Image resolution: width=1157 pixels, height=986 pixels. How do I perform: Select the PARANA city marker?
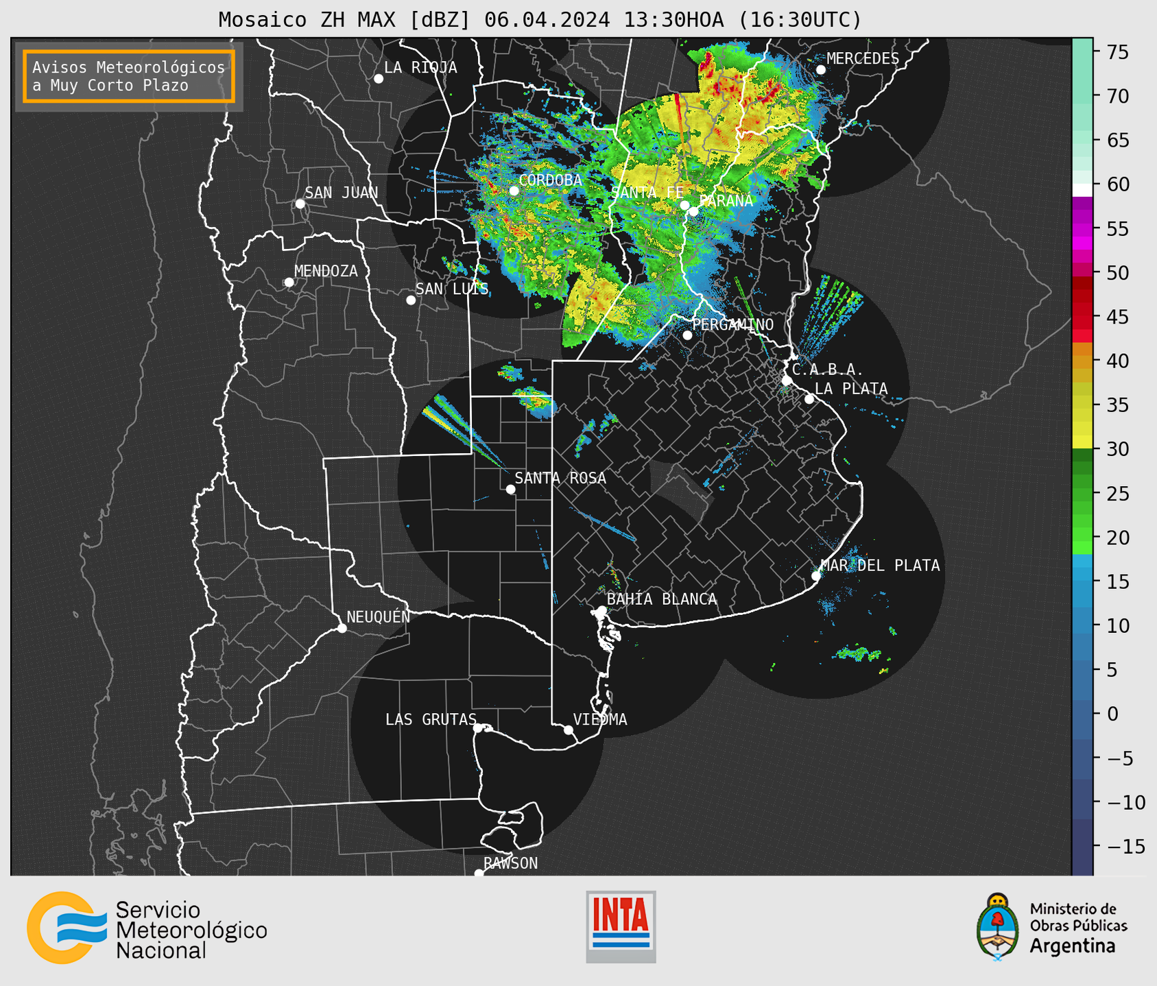693,212
